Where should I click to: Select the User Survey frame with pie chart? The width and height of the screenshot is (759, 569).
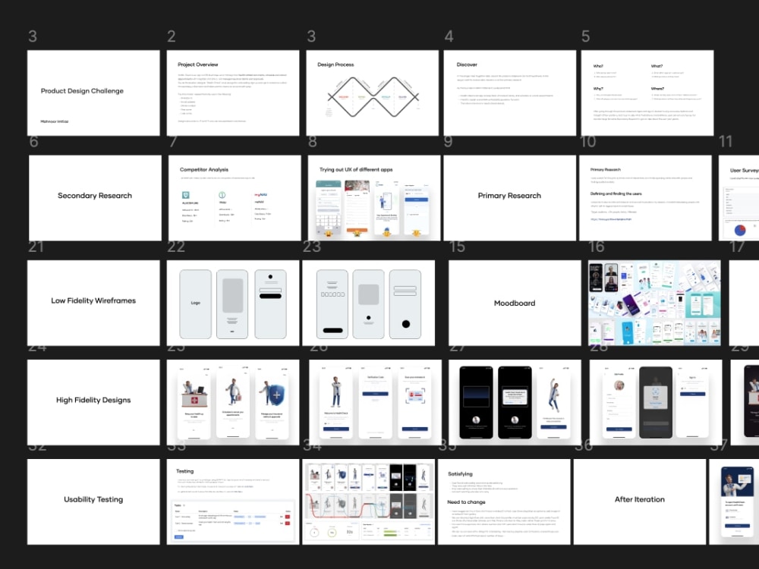click(739, 198)
